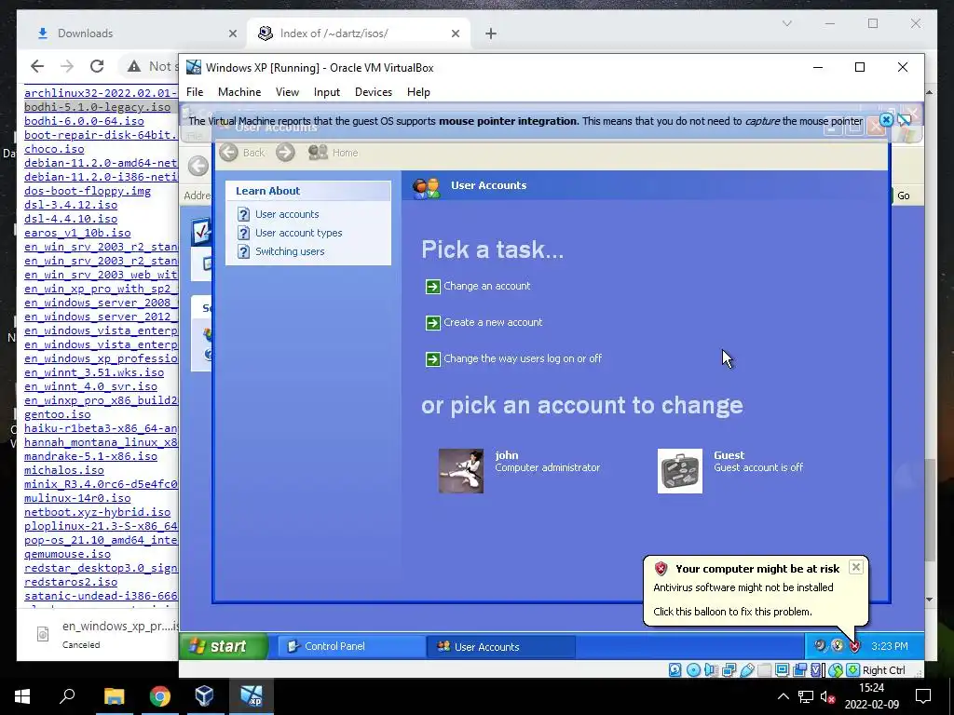
Task: Click the Forward arrow in User Accounts toolbar
Action: click(285, 152)
